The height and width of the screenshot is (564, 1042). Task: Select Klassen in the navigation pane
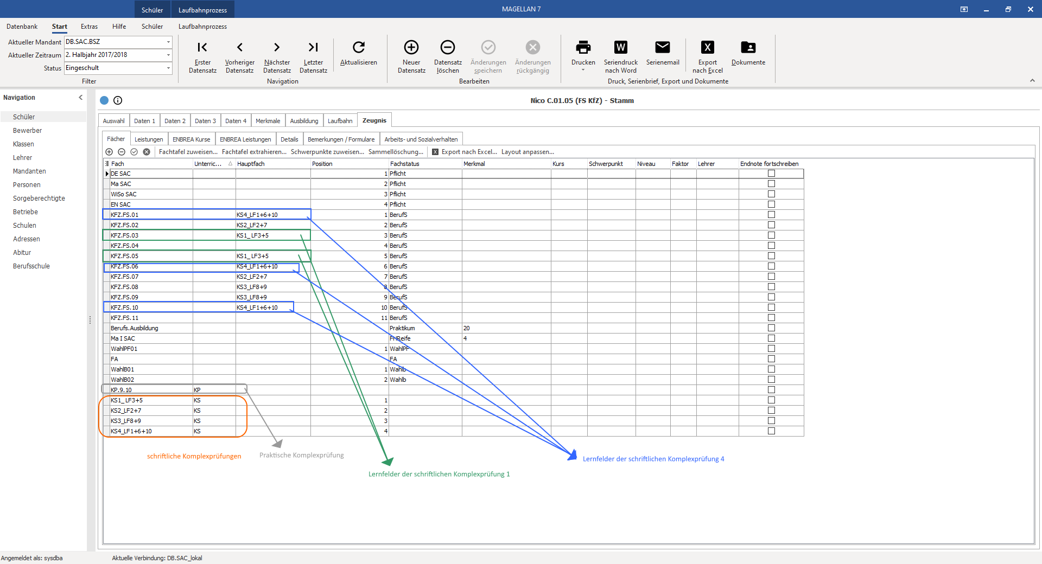(x=23, y=144)
